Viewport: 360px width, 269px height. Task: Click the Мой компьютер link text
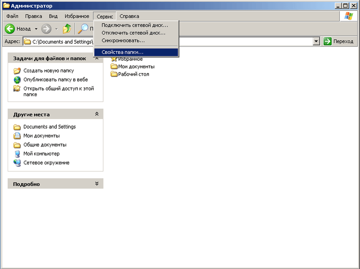41,154
